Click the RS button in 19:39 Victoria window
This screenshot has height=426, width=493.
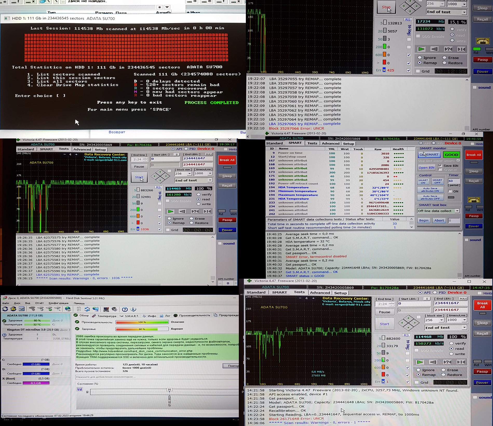(158, 187)
